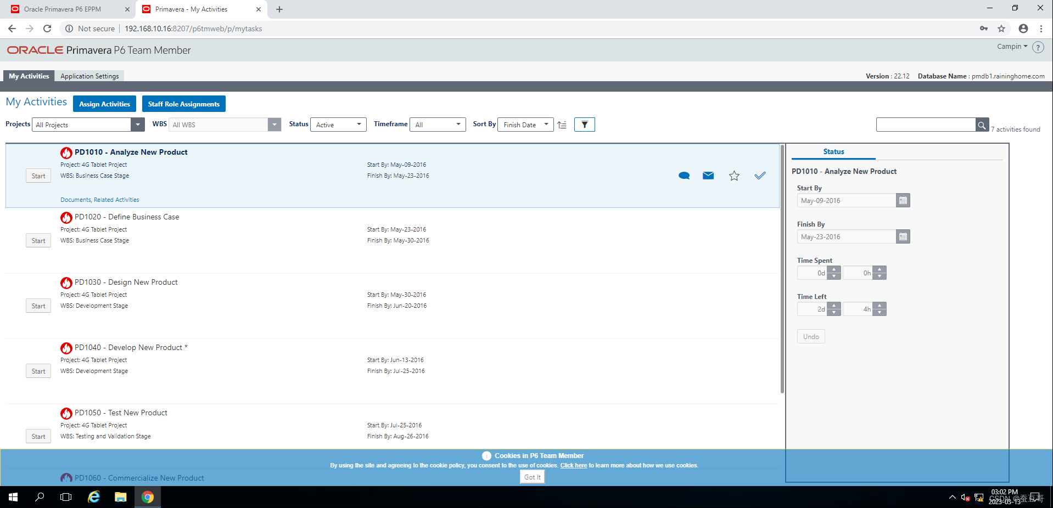Dismiss cookies with Got It
Screen dimensions: 1053x508
pos(532,477)
